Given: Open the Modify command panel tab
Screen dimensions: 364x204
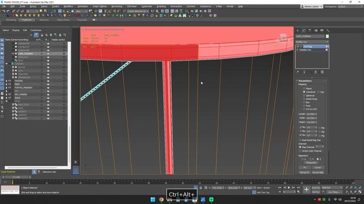Looking at the screenshot, I should tap(304, 31).
